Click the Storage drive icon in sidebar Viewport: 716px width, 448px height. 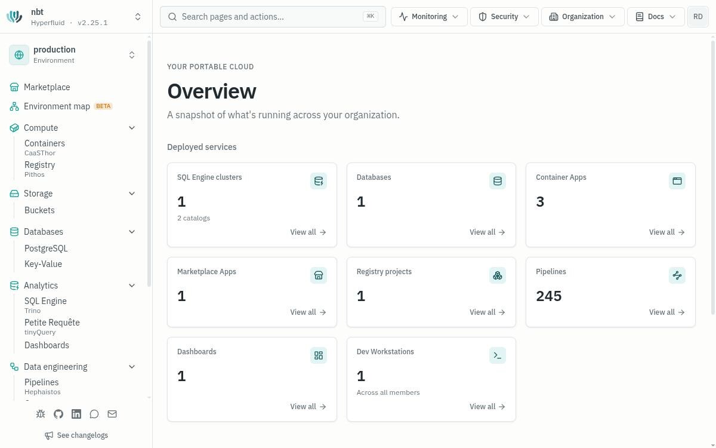pyautogui.click(x=14, y=194)
